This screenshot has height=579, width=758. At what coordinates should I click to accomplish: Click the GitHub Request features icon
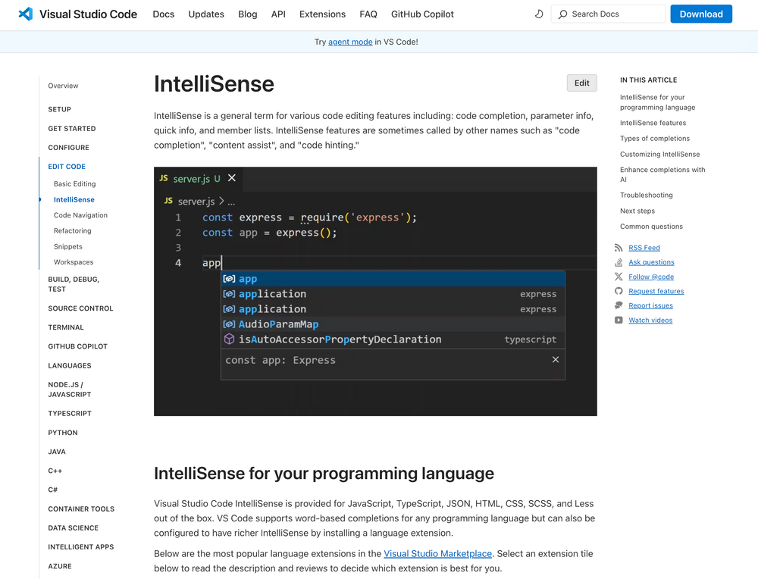tap(619, 291)
